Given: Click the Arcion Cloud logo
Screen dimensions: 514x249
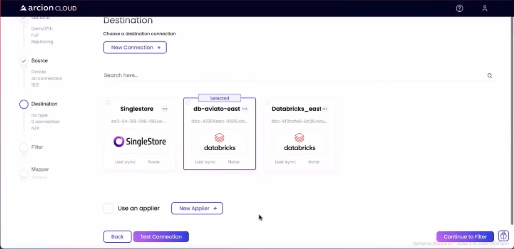Looking at the screenshot, I should pyautogui.click(x=47, y=8).
